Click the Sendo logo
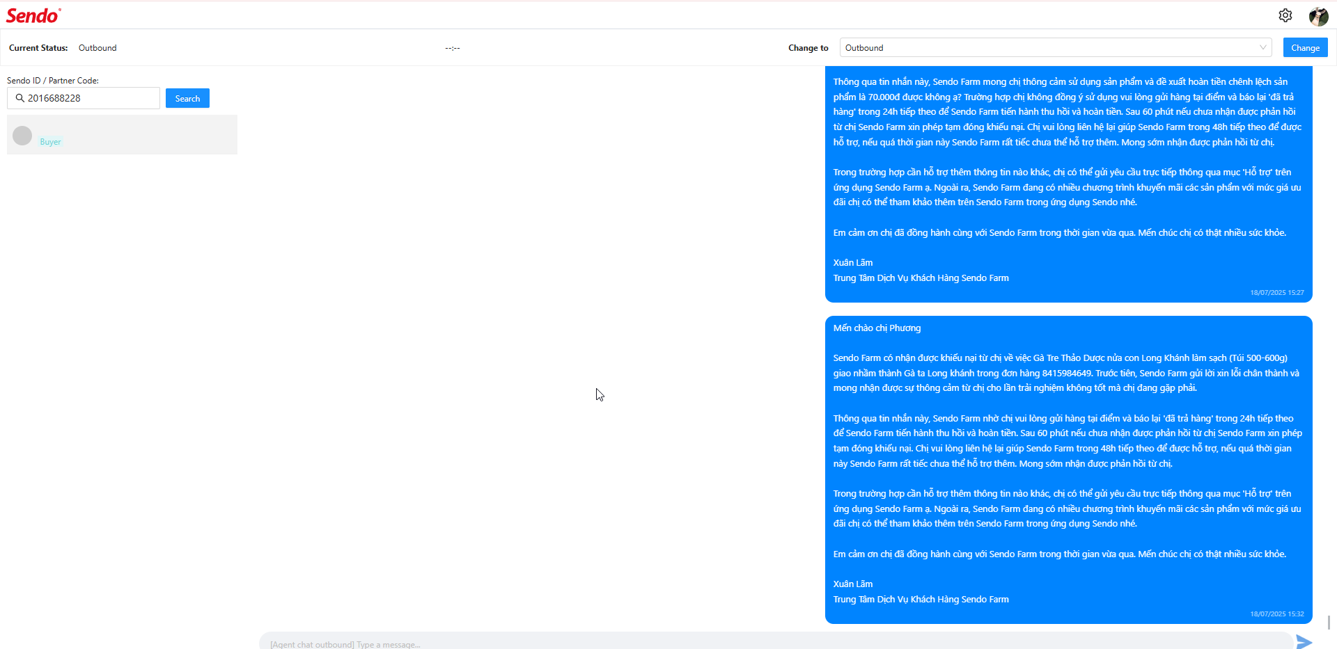 tap(33, 15)
